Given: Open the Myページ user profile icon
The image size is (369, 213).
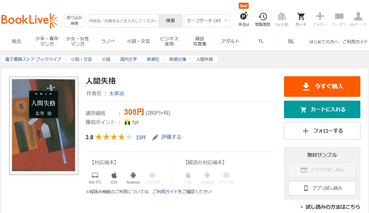Looking at the screenshot, I should (358, 17).
